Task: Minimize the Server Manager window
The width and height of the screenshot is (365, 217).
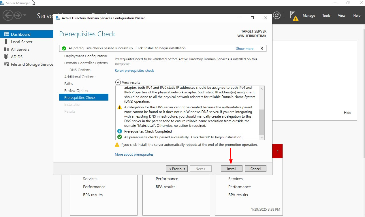Action: click(335, 3)
